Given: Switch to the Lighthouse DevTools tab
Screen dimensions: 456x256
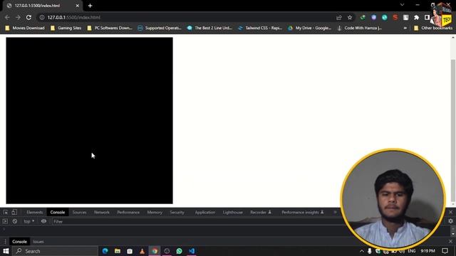Looking at the screenshot, I should point(233,213).
